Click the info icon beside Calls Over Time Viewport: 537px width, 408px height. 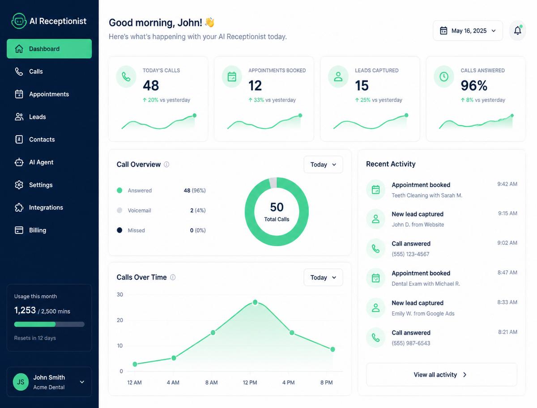(173, 277)
